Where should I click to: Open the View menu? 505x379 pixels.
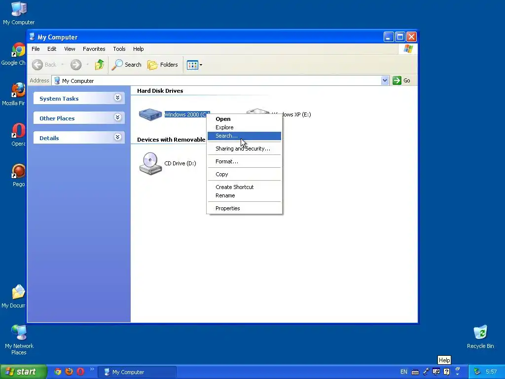pos(70,49)
